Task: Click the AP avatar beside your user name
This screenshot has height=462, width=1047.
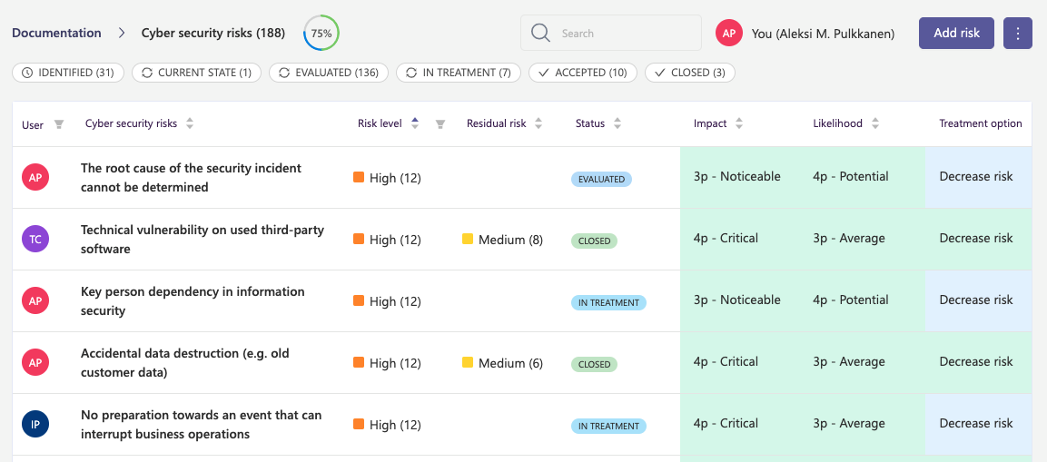Action: tap(729, 33)
